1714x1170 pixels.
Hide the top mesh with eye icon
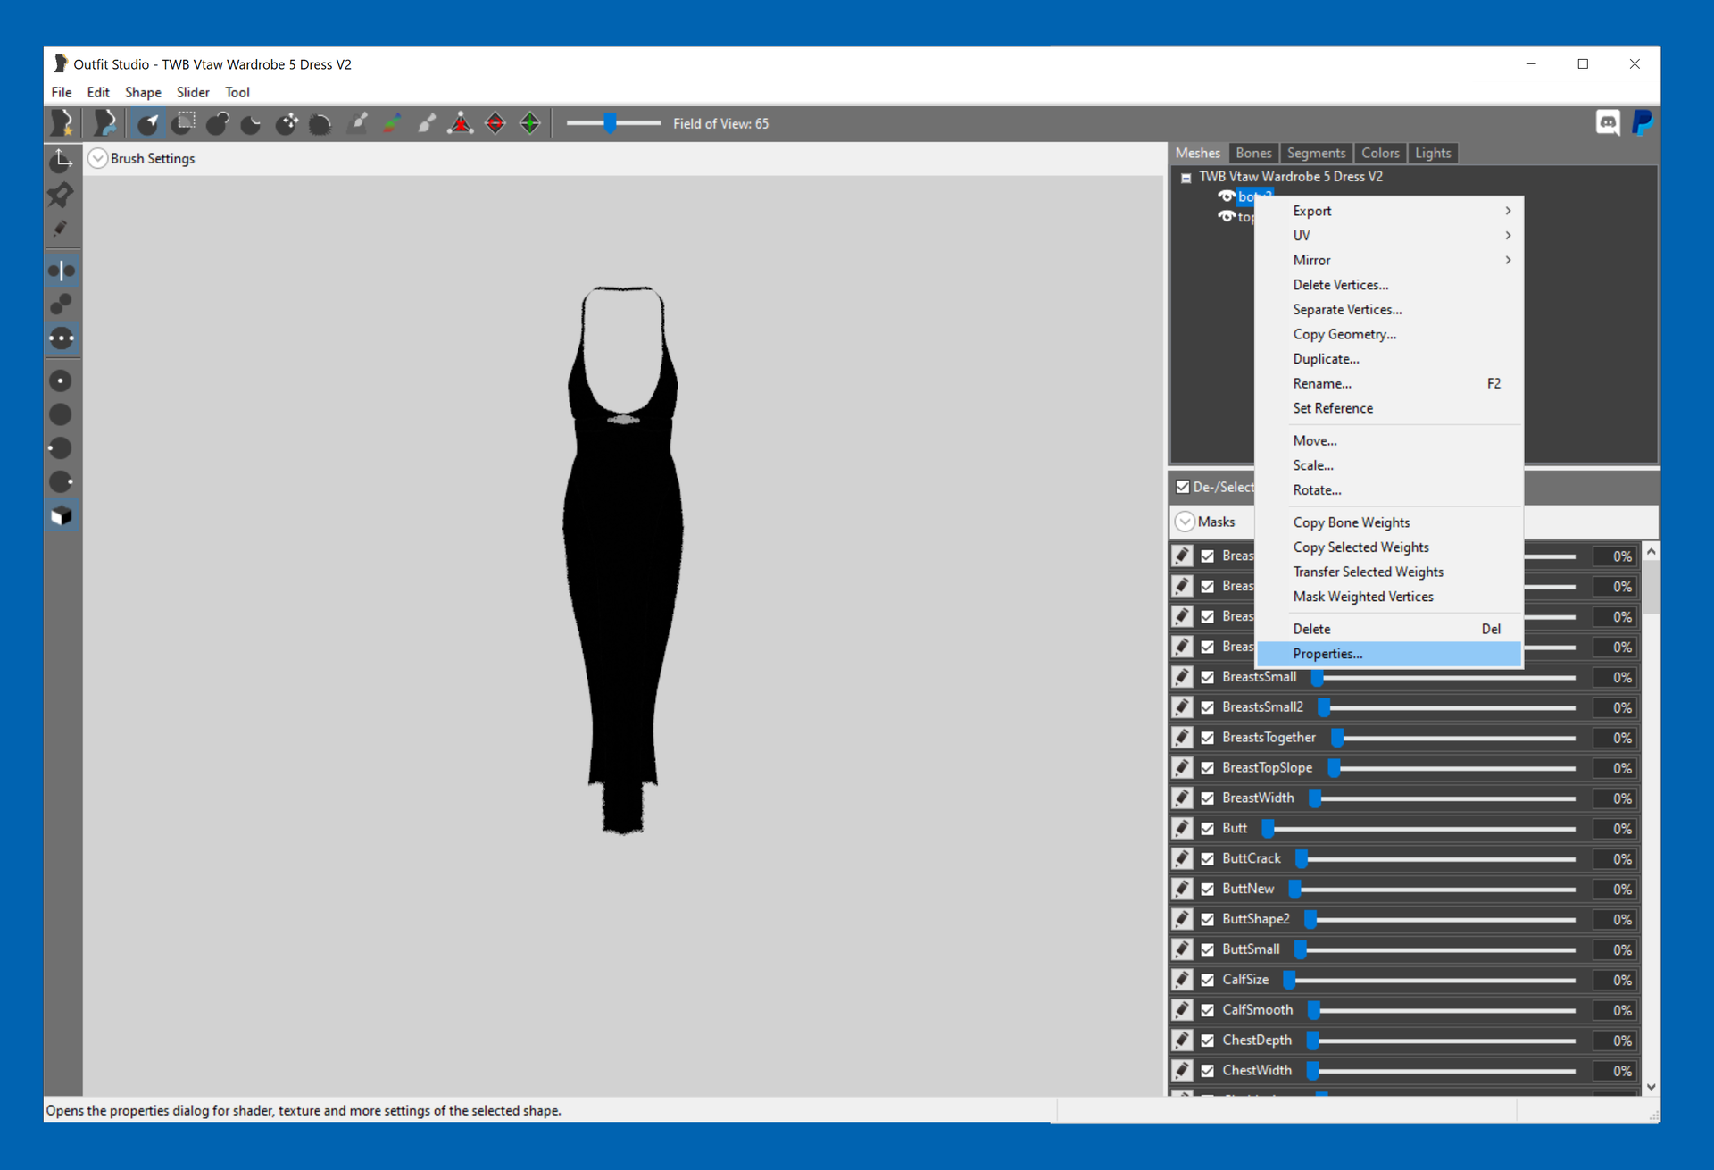click(1227, 217)
